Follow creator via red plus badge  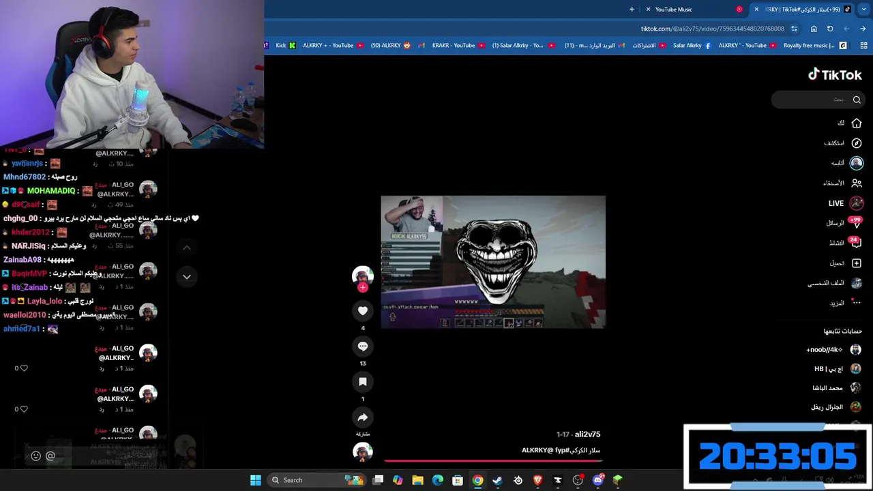[363, 288]
